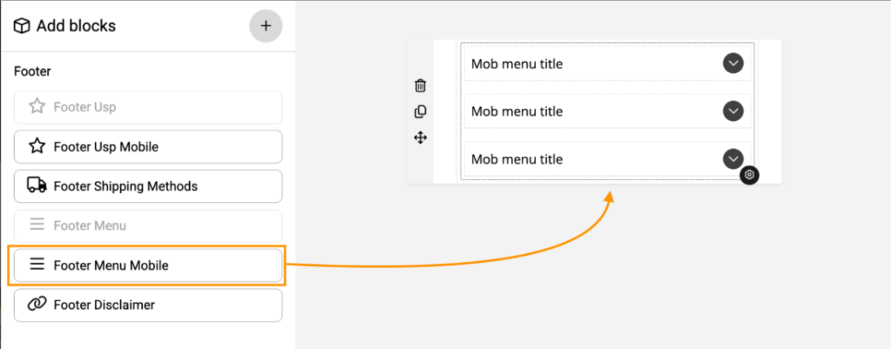Click the link icon of Footer Disclaimer
Viewport: 892px width, 349px height.
click(37, 305)
